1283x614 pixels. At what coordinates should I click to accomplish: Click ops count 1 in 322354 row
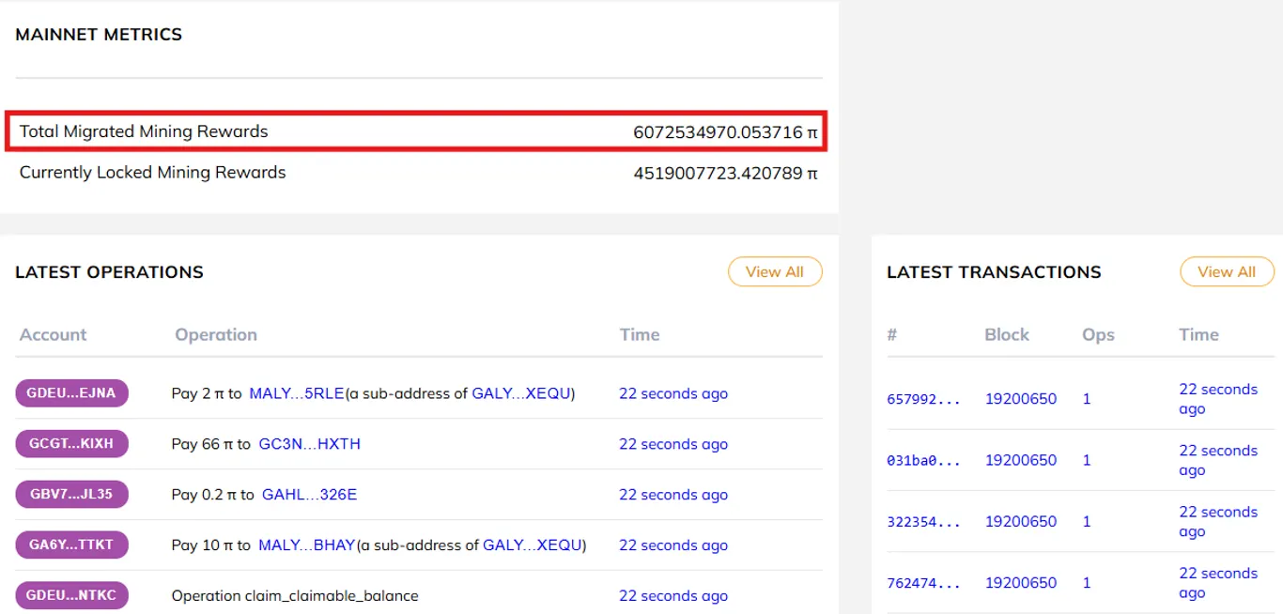[1087, 521]
